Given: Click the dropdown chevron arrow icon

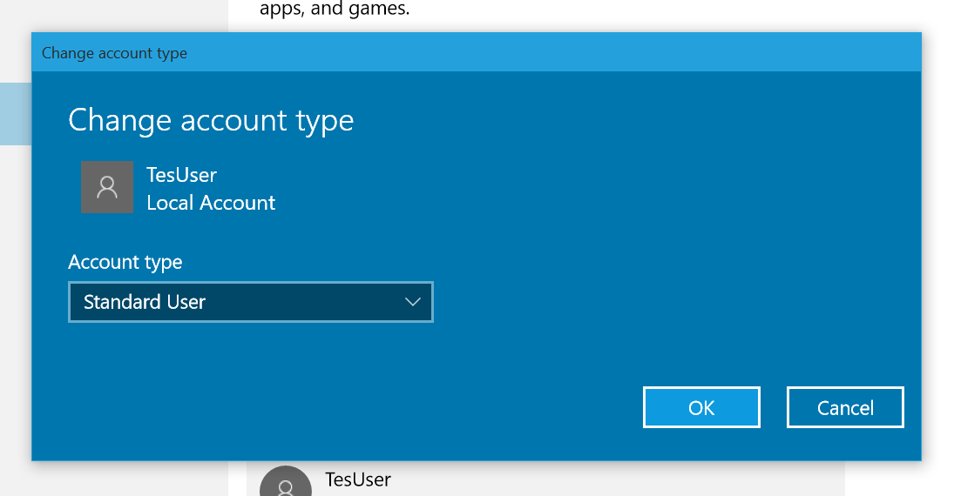Looking at the screenshot, I should pyautogui.click(x=413, y=302).
